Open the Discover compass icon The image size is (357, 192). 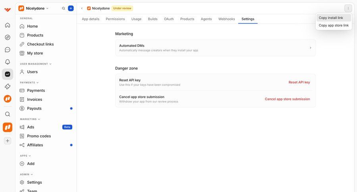pos(8,37)
